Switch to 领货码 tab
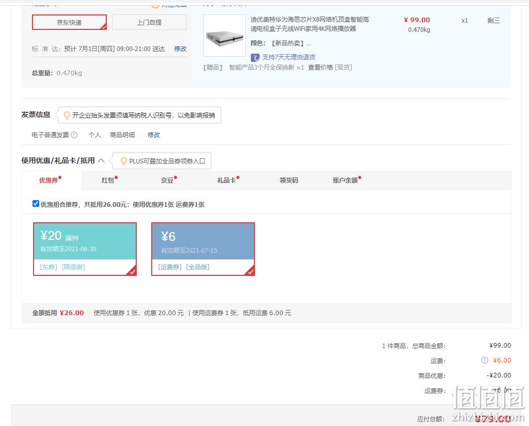Screen dimensions: 529x426 click(x=289, y=181)
